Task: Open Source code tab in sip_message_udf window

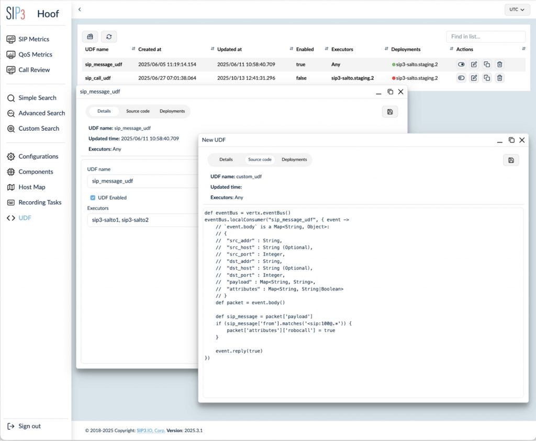Action: tap(138, 111)
